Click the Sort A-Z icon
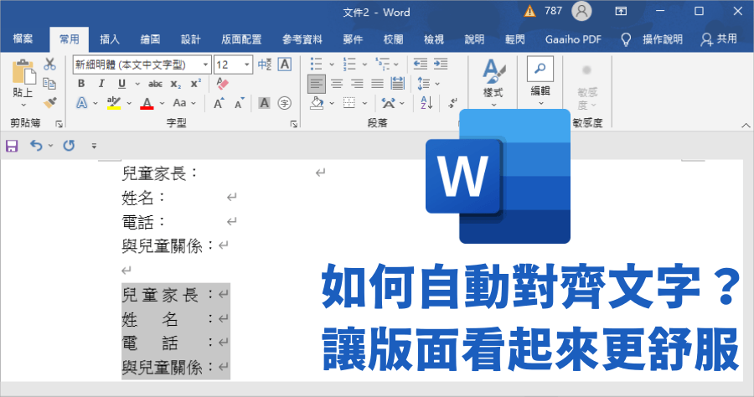The image size is (754, 397). coord(426,103)
